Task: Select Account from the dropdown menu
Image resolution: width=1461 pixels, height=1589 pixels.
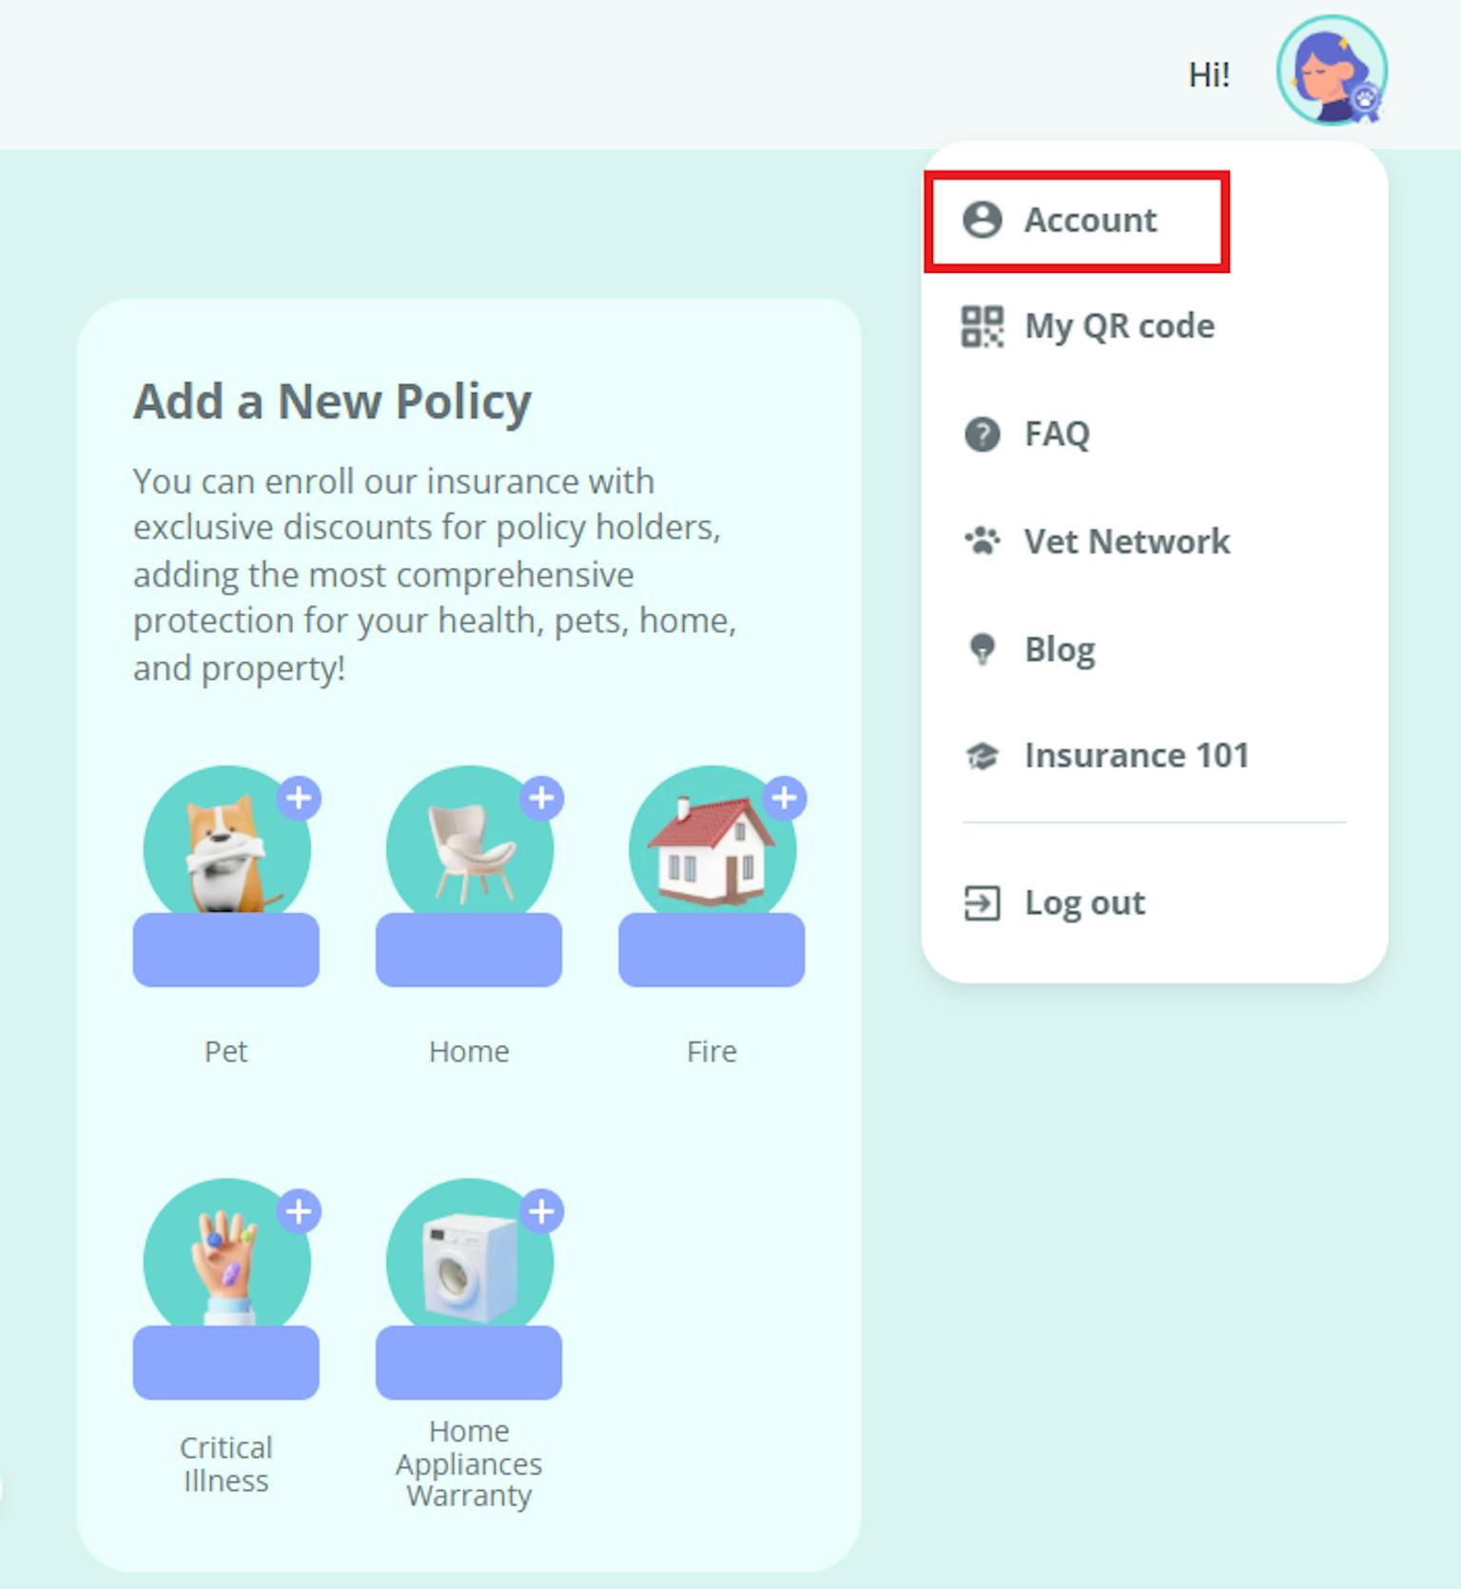Action: pos(1089,221)
